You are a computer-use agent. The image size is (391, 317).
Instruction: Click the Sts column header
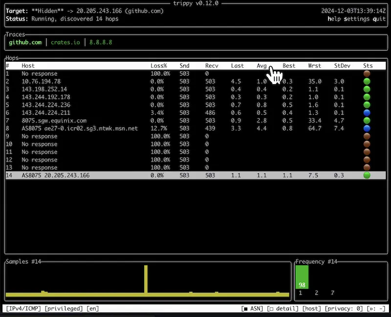368,66
